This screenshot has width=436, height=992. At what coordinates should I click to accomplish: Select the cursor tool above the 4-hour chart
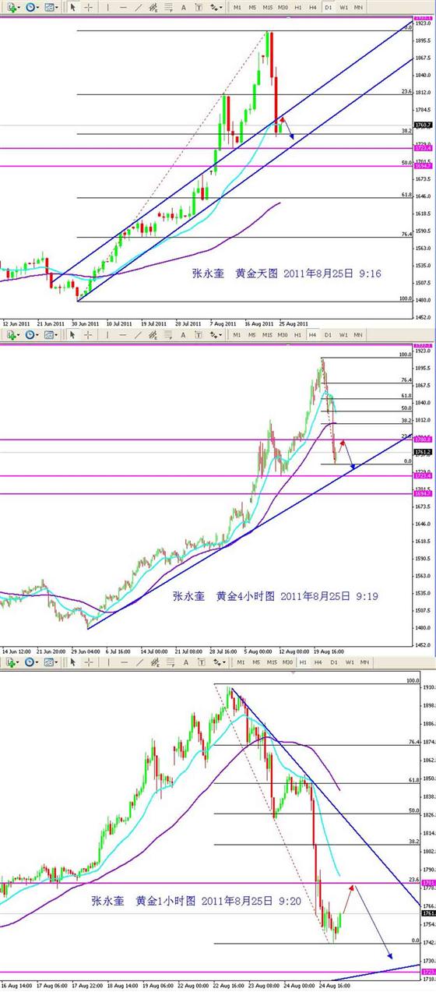[x=73, y=334]
